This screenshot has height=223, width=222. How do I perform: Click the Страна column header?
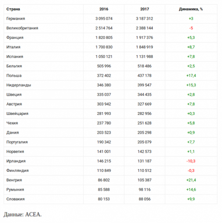tap(13, 9)
